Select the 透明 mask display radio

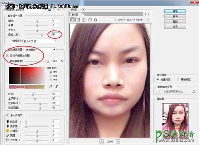[51, 72]
